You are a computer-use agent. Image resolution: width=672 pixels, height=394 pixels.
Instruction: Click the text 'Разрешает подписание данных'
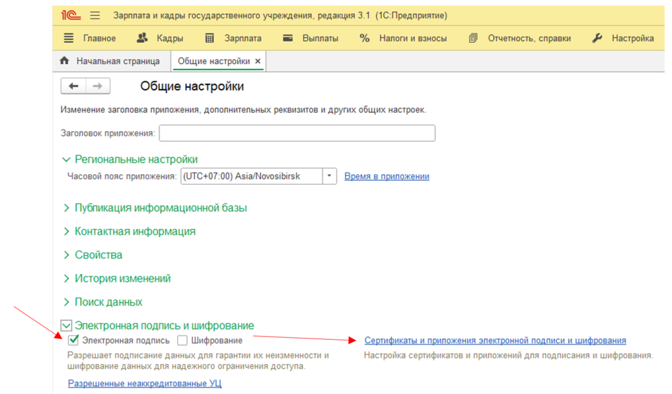pos(198,361)
